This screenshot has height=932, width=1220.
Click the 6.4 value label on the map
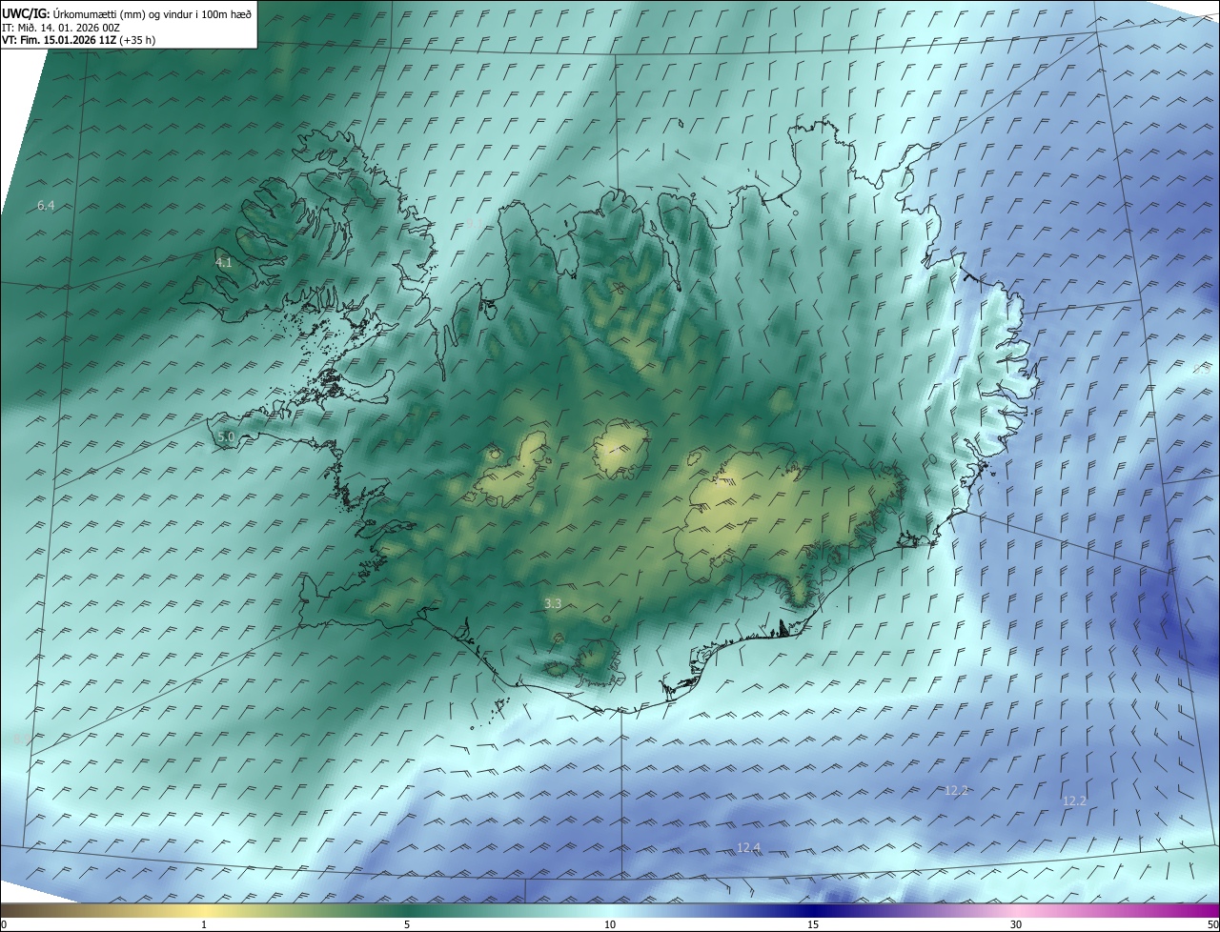tap(46, 205)
